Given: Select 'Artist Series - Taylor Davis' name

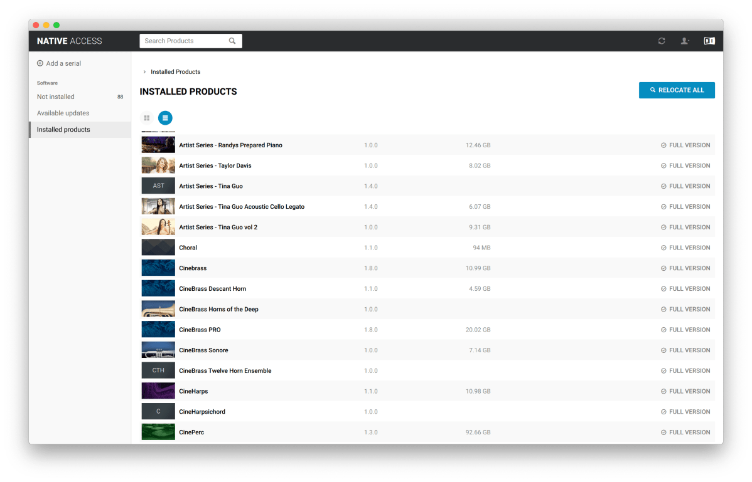Looking at the screenshot, I should click(215, 165).
